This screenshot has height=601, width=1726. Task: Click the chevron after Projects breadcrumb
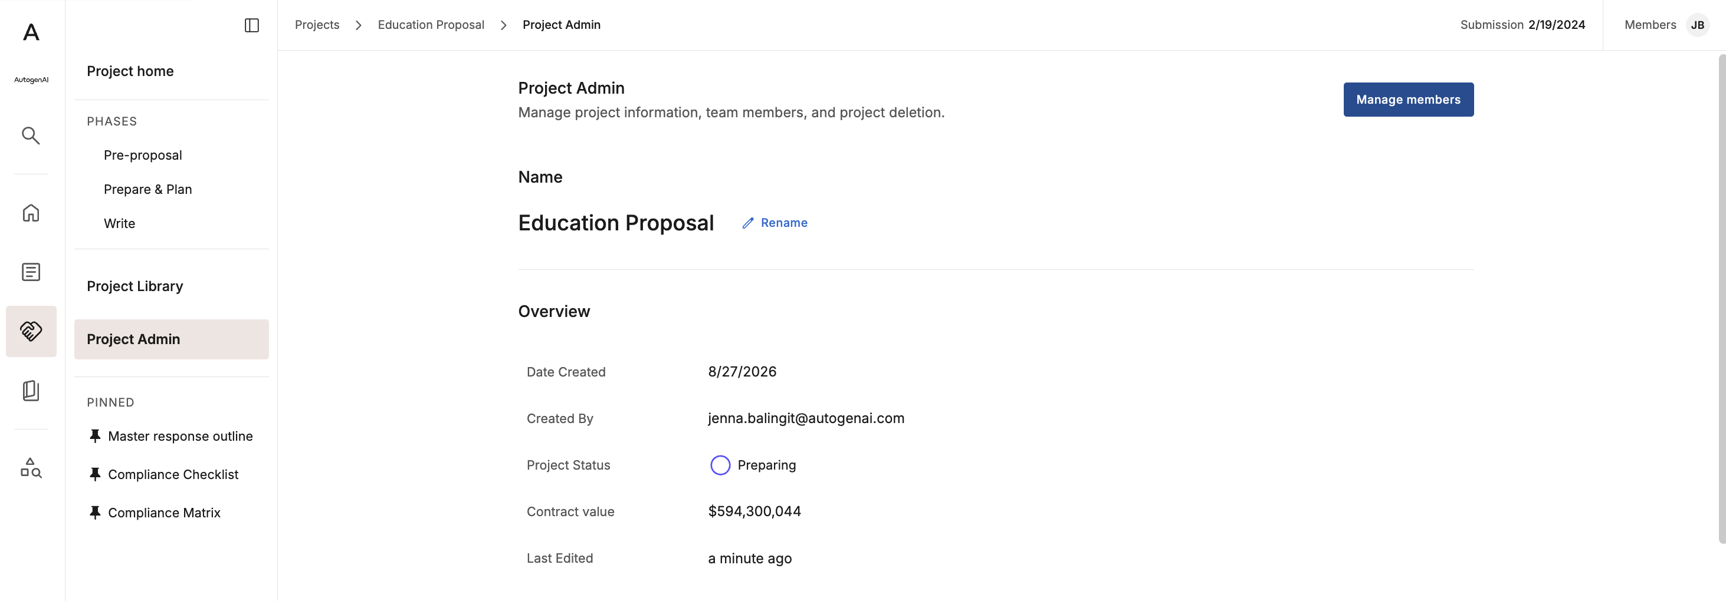pos(359,25)
